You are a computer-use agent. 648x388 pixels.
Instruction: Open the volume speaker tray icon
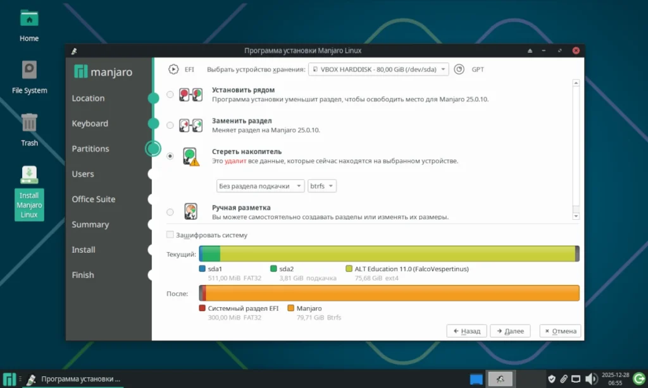pyautogui.click(x=591, y=379)
